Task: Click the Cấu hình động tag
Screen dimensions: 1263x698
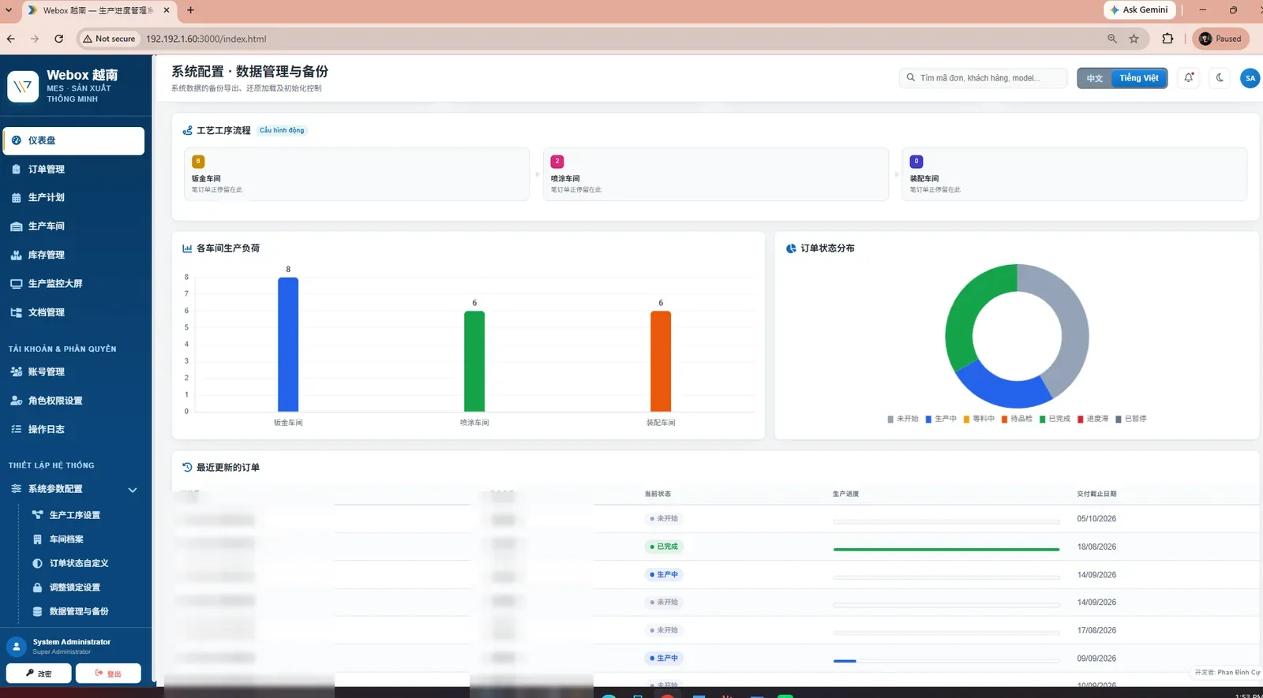Action: [282, 130]
